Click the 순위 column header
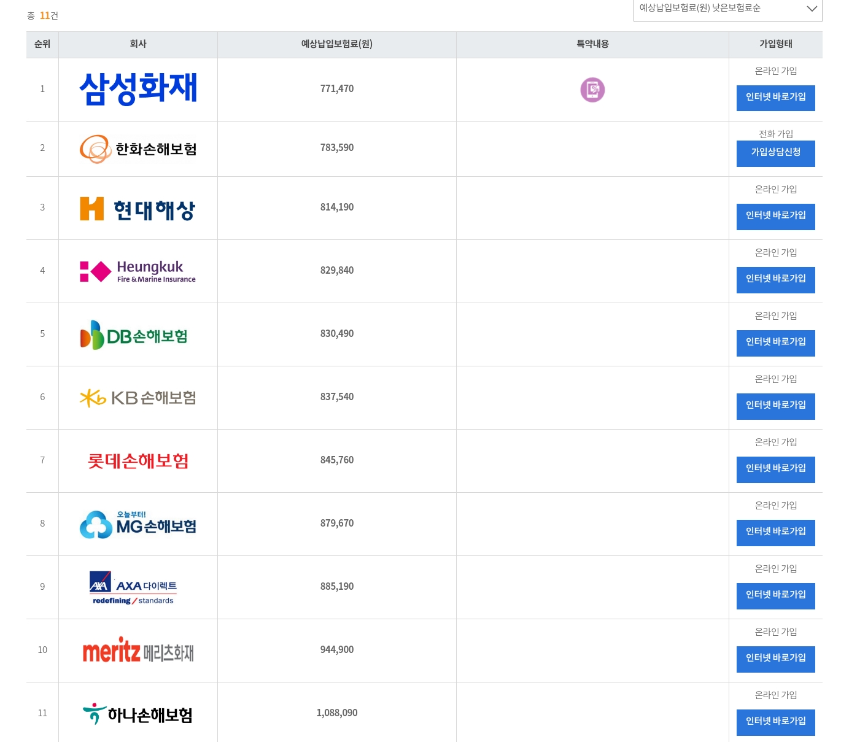 (42, 44)
